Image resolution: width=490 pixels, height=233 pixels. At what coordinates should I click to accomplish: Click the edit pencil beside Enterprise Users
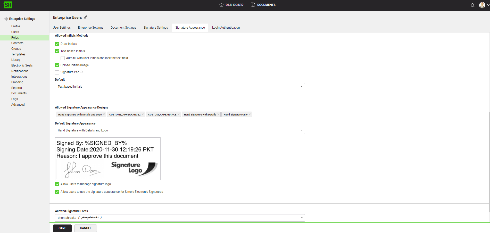[x=85, y=17]
